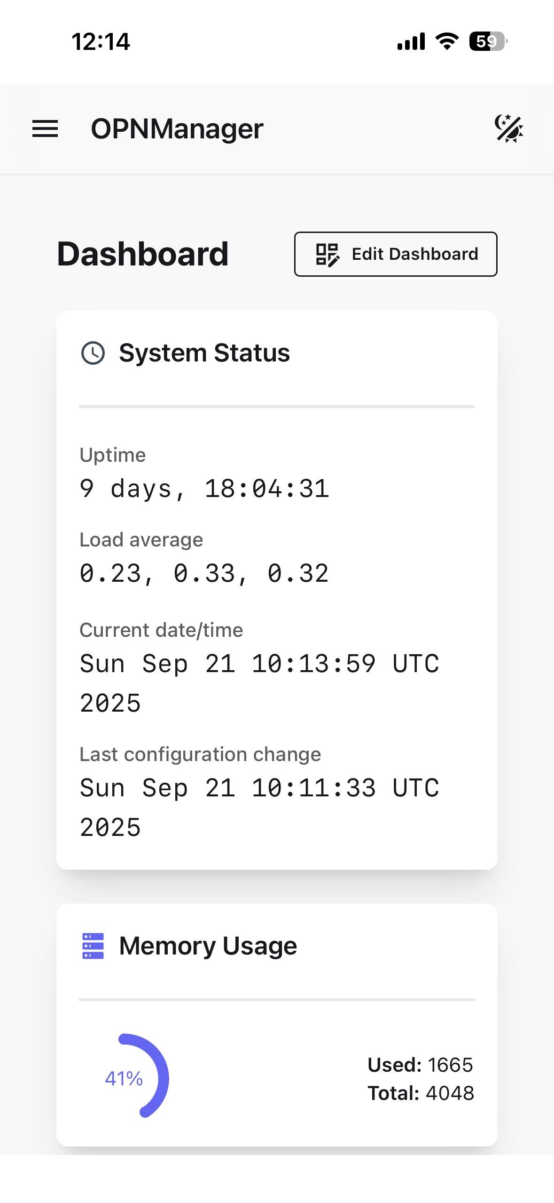The width and height of the screenshot is (554, 1203).
Task: Tap the battery indicator in status bar
Action: point(488,41)
